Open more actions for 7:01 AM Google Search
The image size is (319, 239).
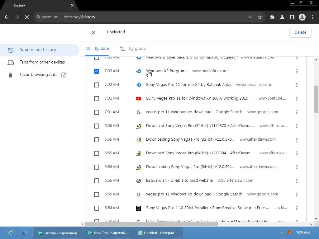click(297, 112)
